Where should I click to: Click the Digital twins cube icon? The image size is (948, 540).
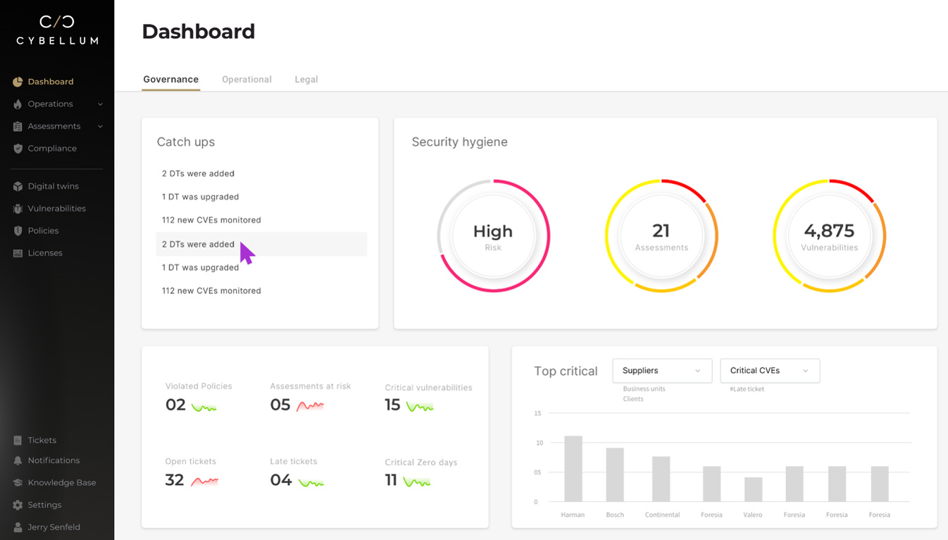18,187
